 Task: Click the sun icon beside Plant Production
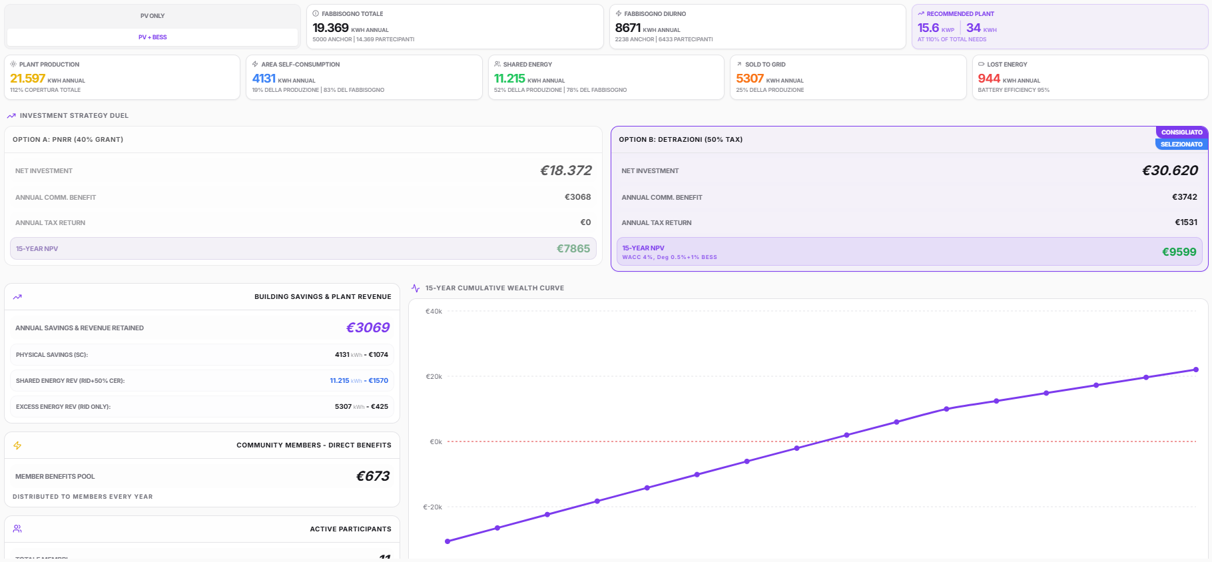(x=13, y=65)
